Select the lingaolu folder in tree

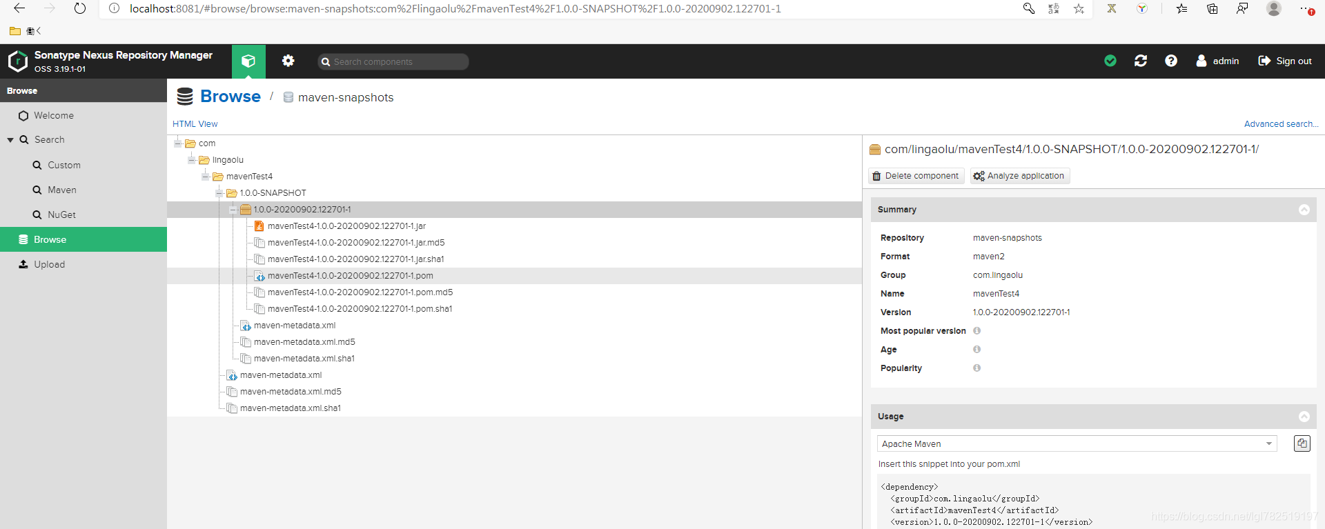click(x=228, y=160)
